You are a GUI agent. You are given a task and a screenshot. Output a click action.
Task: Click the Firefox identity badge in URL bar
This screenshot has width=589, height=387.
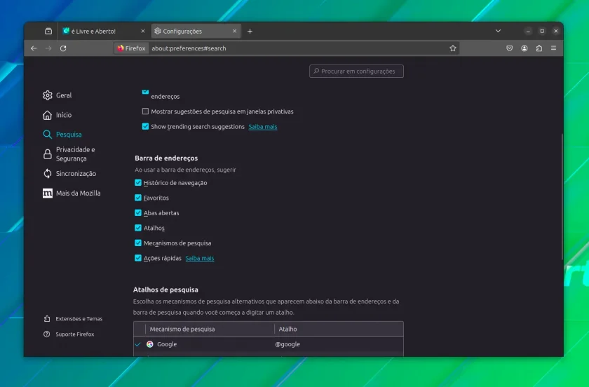[131, 48]
